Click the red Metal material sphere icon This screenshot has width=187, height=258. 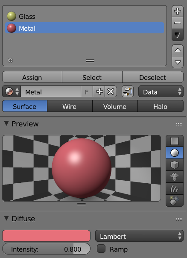pyautogui.click(x=12, y=28)
